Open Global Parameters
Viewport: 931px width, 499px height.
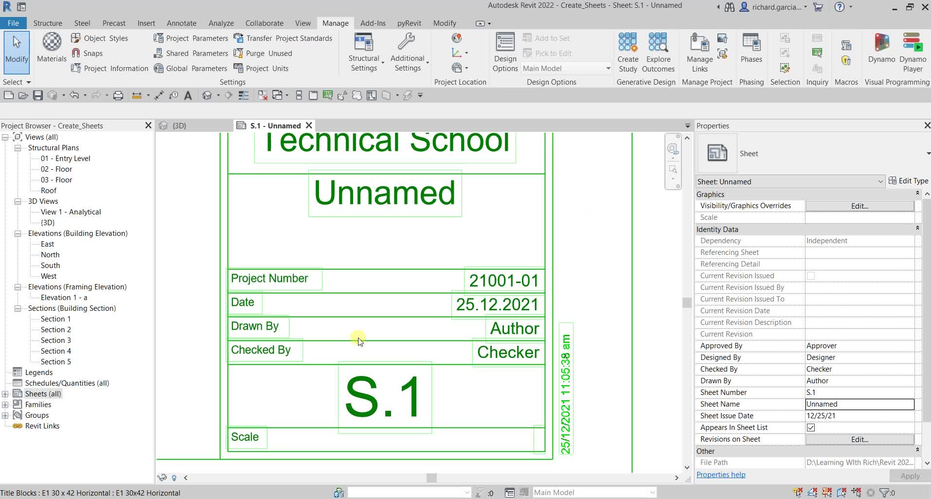coord(191,68)
